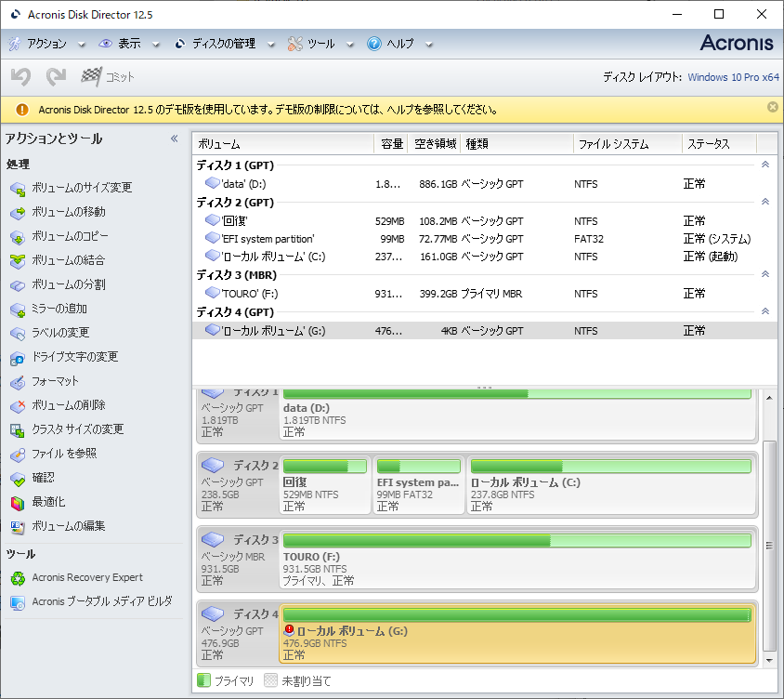The image size is (784, 699).
Task: Dismiss the demo version notification banner
Action: pyautogui.click(x=773, y=107)
